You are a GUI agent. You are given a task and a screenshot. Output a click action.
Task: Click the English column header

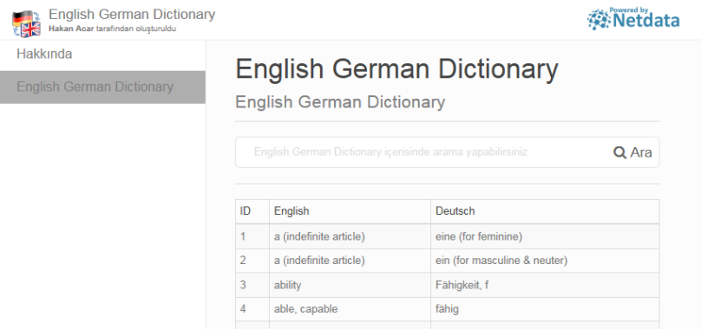(x=350, y=211)
